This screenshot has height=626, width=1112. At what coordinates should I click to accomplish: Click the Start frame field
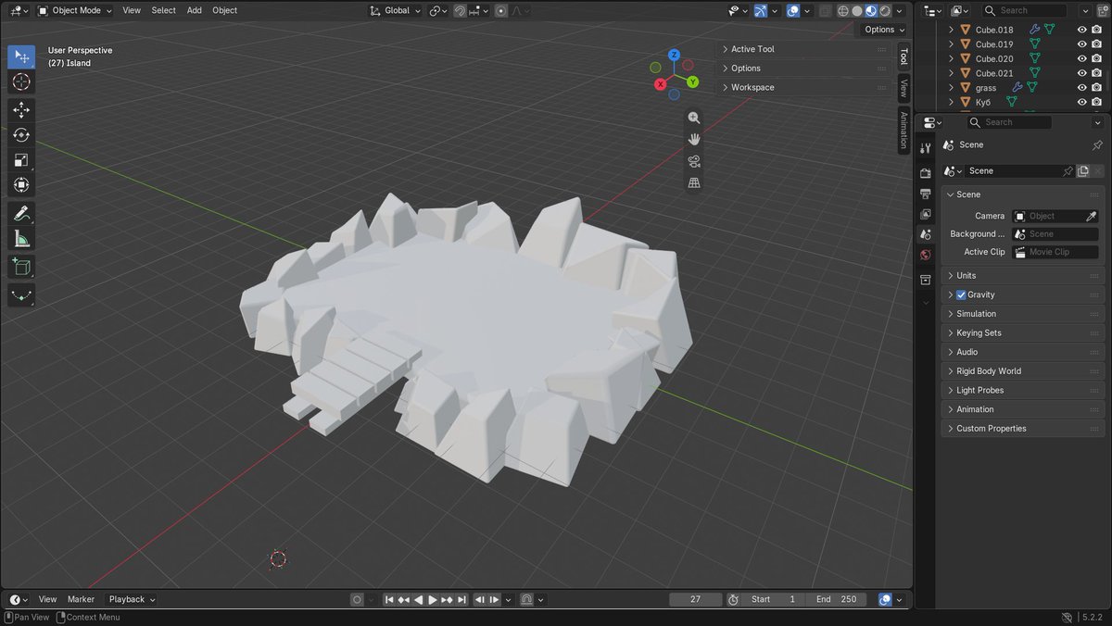pos(774,599)
